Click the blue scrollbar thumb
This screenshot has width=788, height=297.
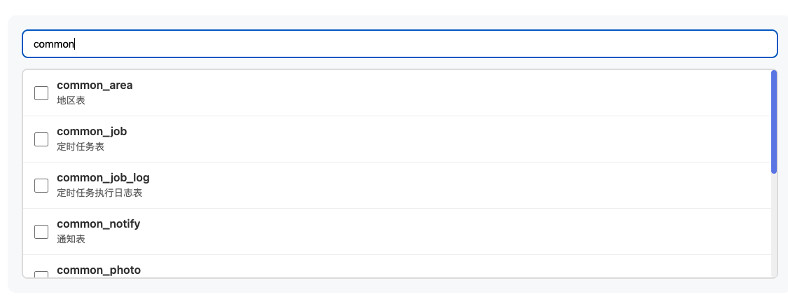774,121
